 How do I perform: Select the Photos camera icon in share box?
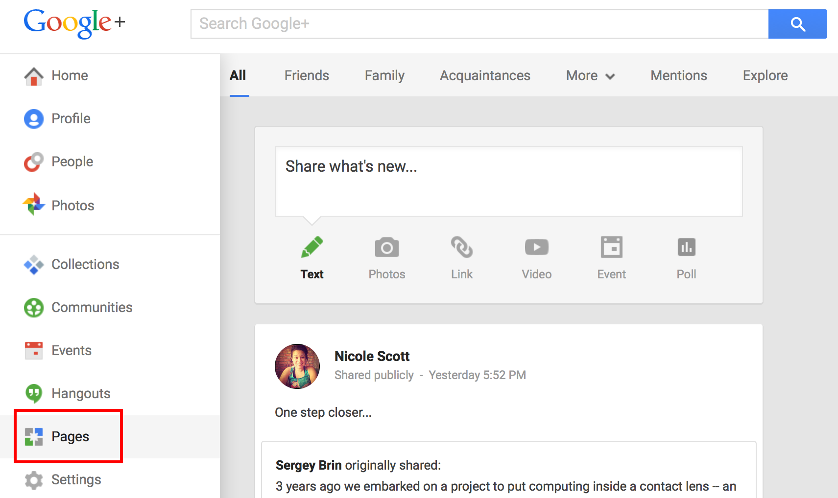[x=386, y=248]
